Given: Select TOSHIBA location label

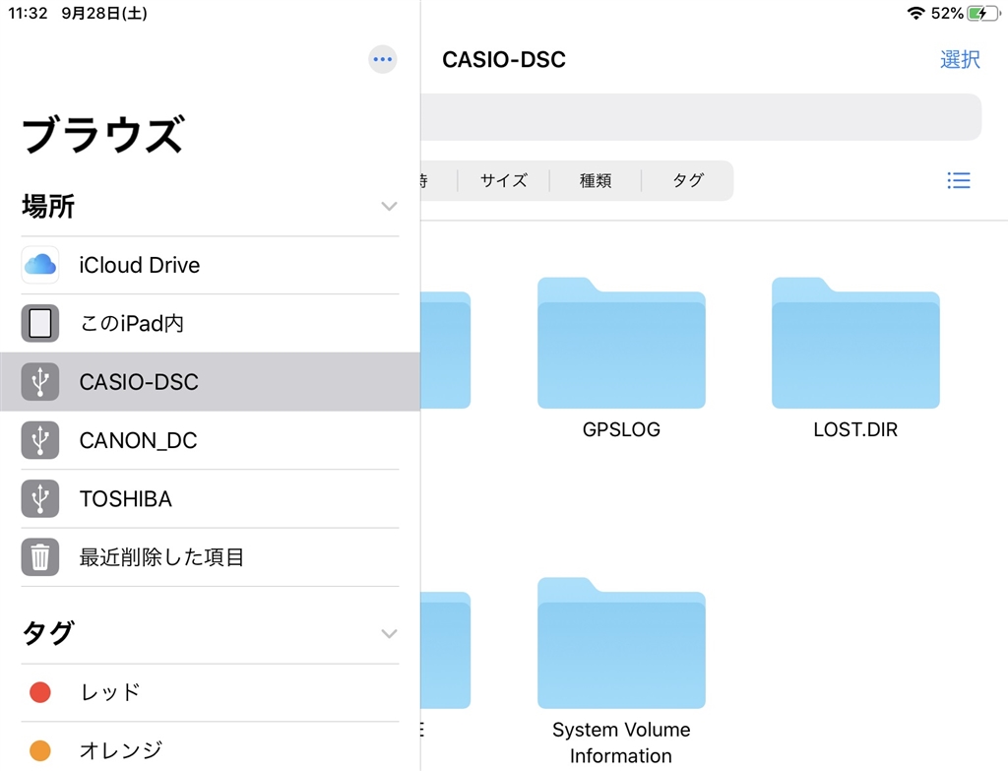Looking at the screenshot, I should tap(125, 499).
